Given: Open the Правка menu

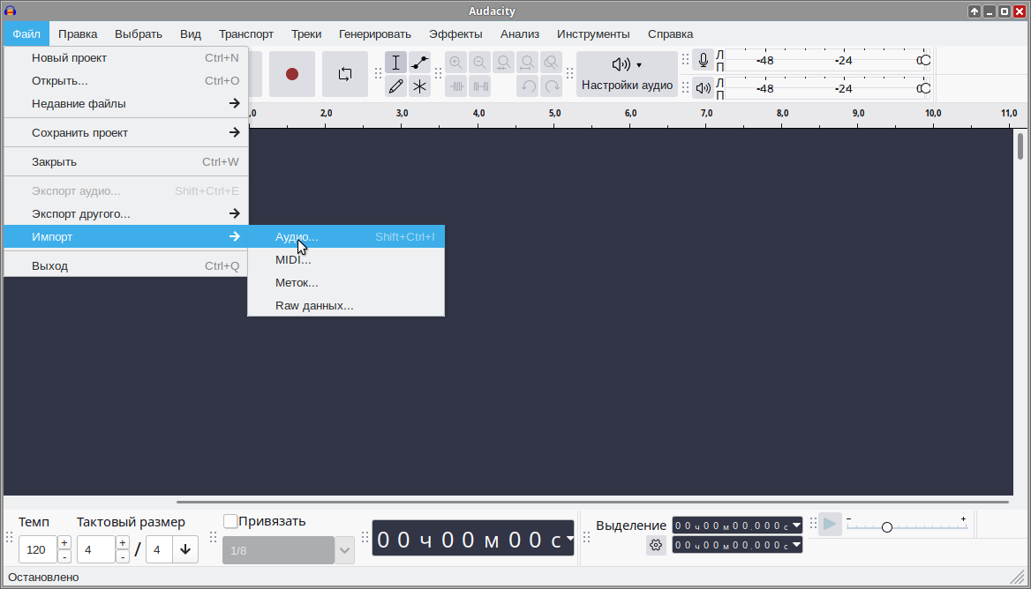Looking at the screenshot, I should pos(78,34).
